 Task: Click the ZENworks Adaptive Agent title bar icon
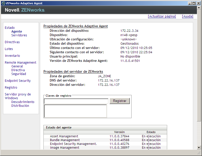[4, 3]
